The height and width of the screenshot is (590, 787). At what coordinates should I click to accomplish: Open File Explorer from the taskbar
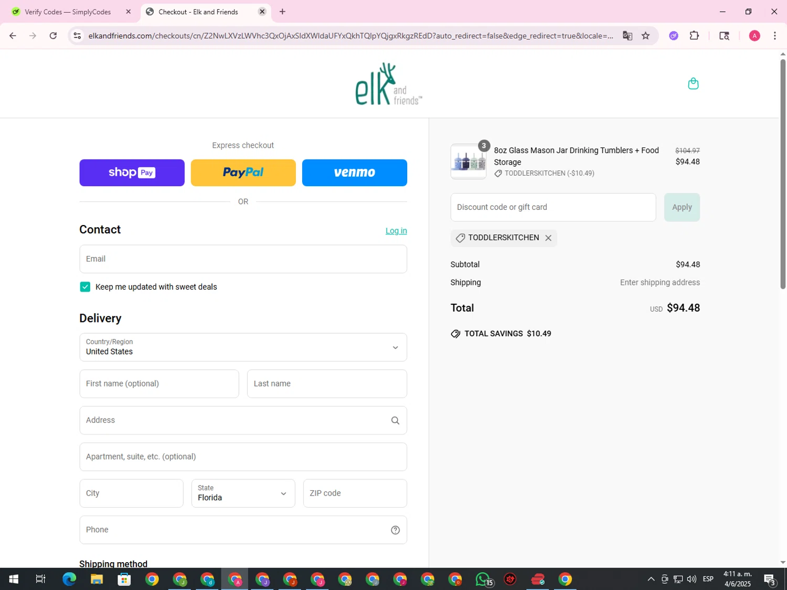97,579
